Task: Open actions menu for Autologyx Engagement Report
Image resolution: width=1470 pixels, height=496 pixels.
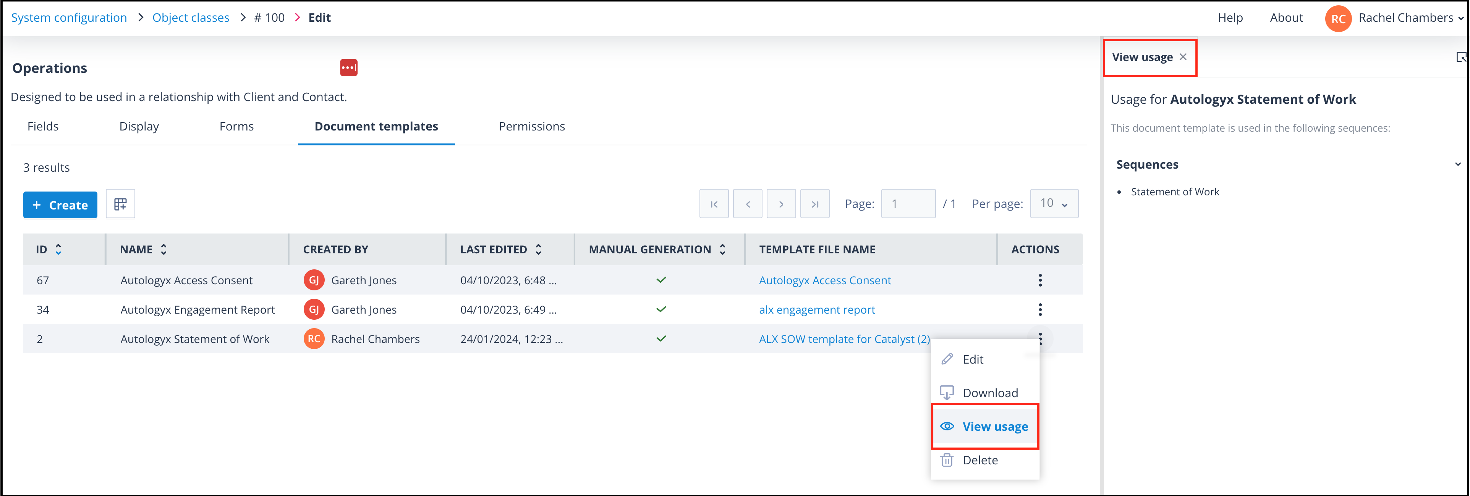Action: tap(1040, 309)
